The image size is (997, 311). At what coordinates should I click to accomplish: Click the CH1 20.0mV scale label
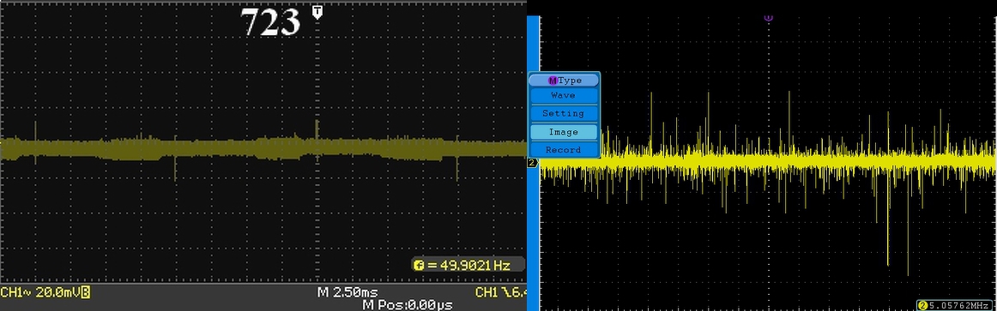pyautogui.click(x=40, y=292)
